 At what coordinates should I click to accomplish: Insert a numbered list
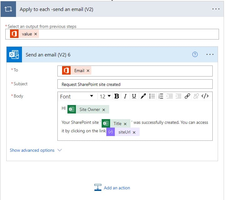tap(161, 96)
